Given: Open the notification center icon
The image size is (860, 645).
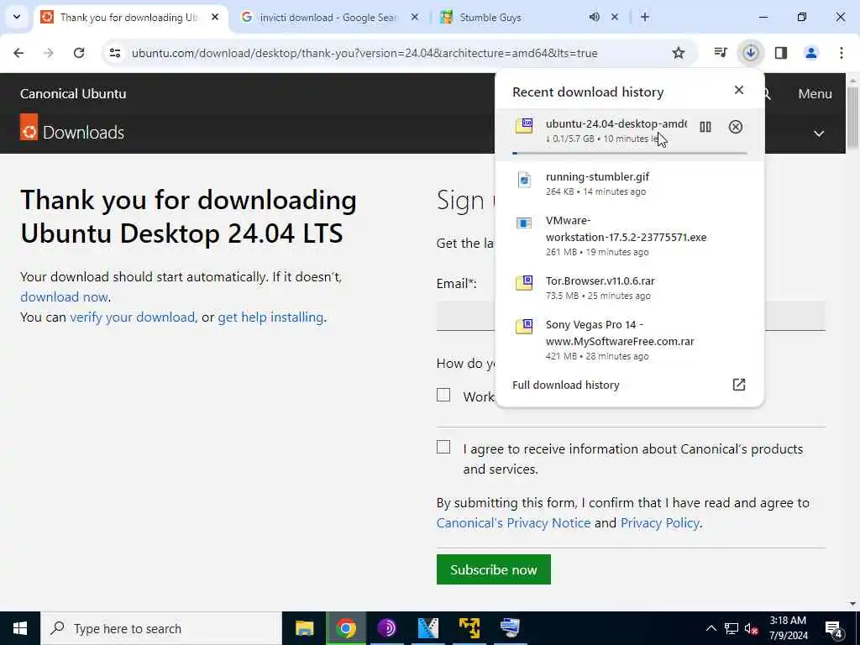Looking at the screenshot, I should pyautogui.click(x=834, y=630).
